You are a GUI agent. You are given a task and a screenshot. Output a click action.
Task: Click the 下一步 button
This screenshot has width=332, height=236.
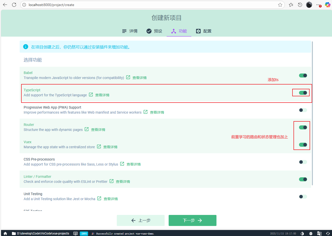(193, 220)
